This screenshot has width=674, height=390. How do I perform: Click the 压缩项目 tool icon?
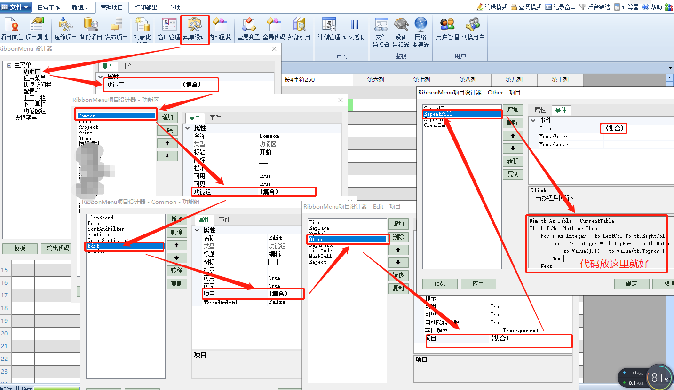[x=65, y=29]
